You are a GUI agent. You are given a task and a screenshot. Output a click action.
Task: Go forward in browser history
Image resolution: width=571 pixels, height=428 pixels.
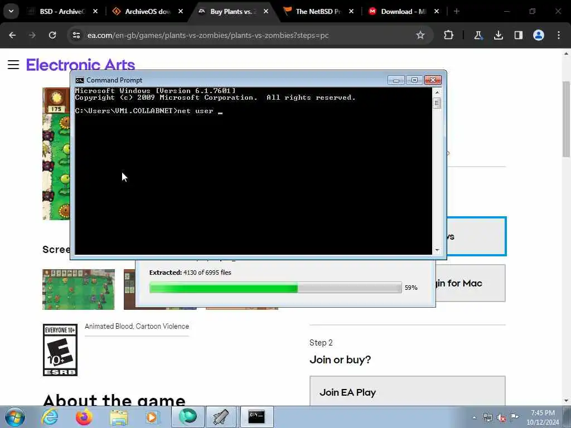pos(32,35)
